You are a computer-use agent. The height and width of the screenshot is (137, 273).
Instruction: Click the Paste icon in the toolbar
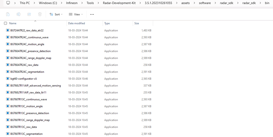[8, 14]
